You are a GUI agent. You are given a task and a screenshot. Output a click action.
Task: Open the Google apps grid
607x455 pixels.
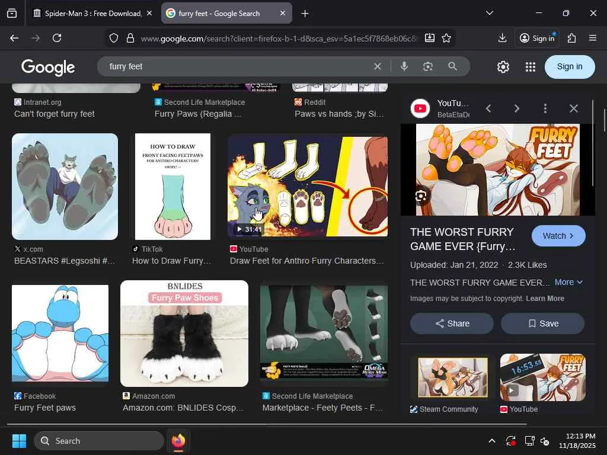click(x=531, y=67)
